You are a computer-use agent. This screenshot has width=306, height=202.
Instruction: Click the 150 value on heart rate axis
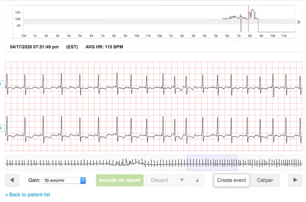(x=18, y=12)
